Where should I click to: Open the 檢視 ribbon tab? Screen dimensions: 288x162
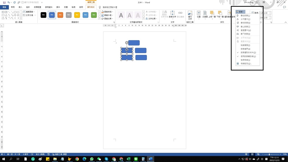(73, 7)
